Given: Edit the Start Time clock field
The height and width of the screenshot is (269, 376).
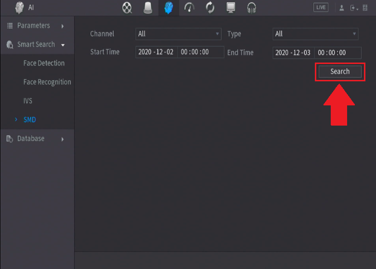Looking at the screenshot, I should [200, 52].
